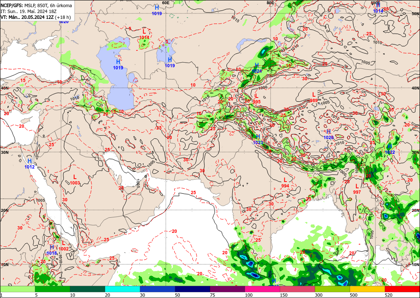Click the 'L 995' low pressure label

click(x=257, y=99)
